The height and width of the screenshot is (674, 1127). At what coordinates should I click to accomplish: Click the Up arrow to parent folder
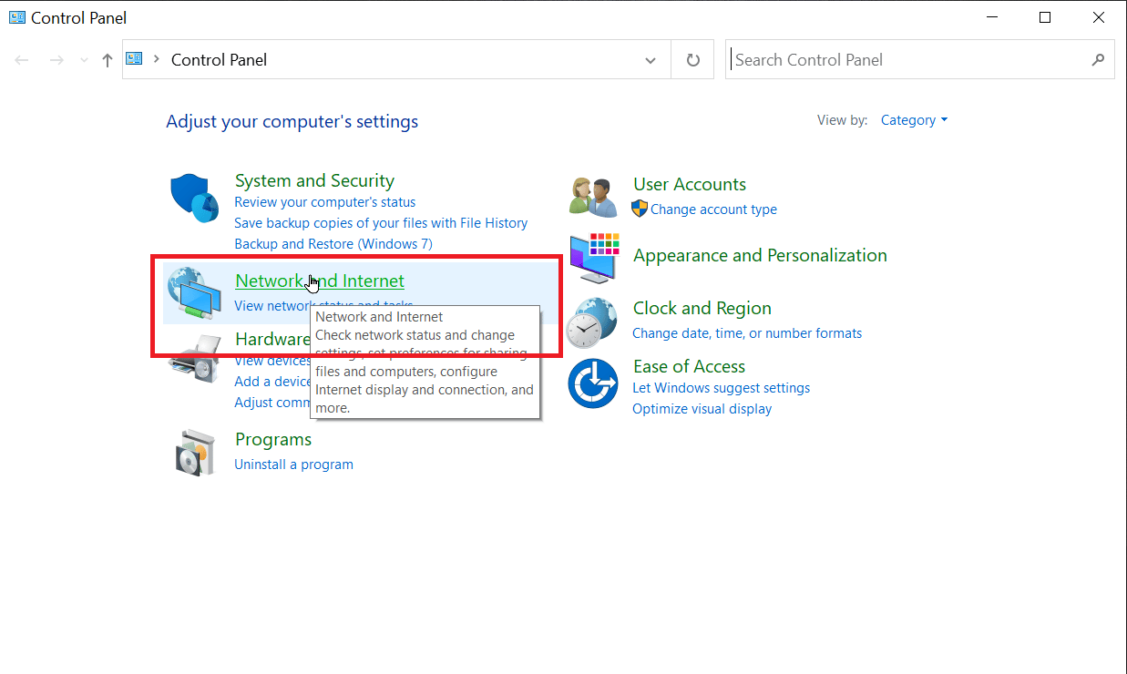point(108,60)
